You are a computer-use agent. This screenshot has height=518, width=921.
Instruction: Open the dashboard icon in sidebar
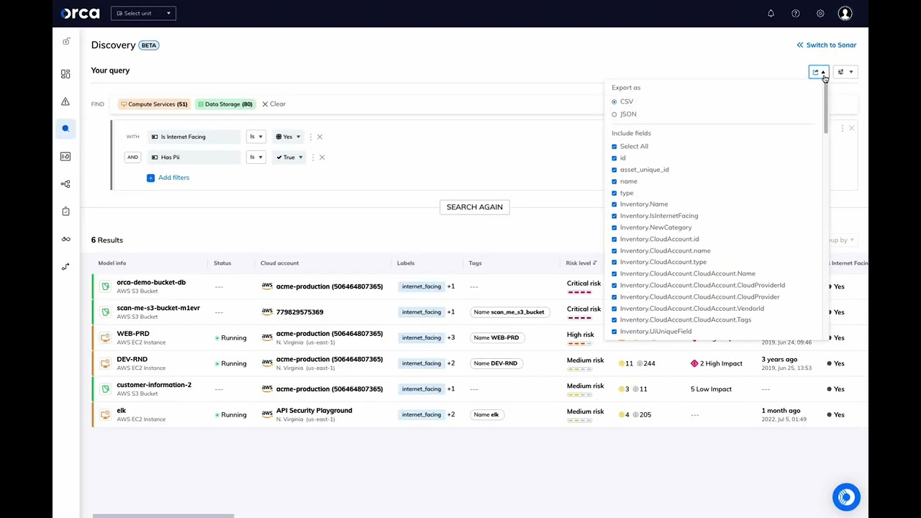[x=65, y=74]
